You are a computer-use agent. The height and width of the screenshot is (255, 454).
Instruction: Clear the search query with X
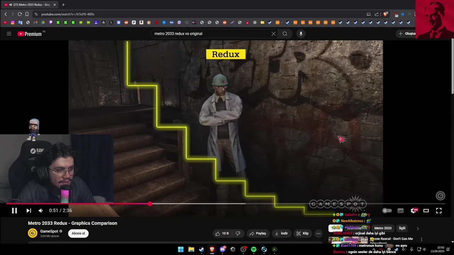[273, 34]
